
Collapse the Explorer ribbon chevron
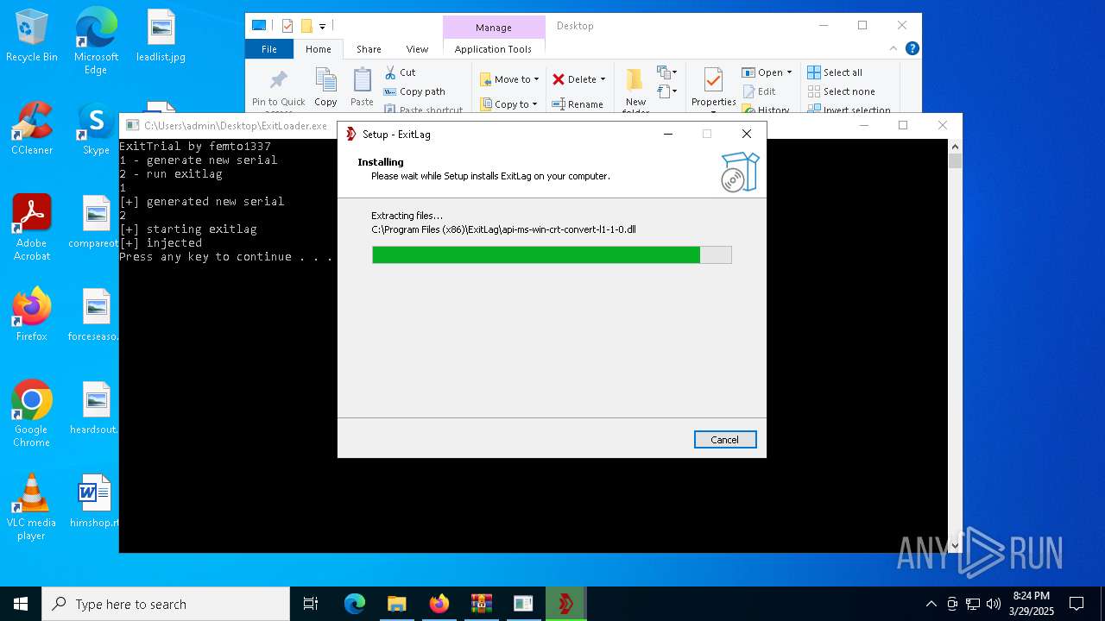pos(894,49)
